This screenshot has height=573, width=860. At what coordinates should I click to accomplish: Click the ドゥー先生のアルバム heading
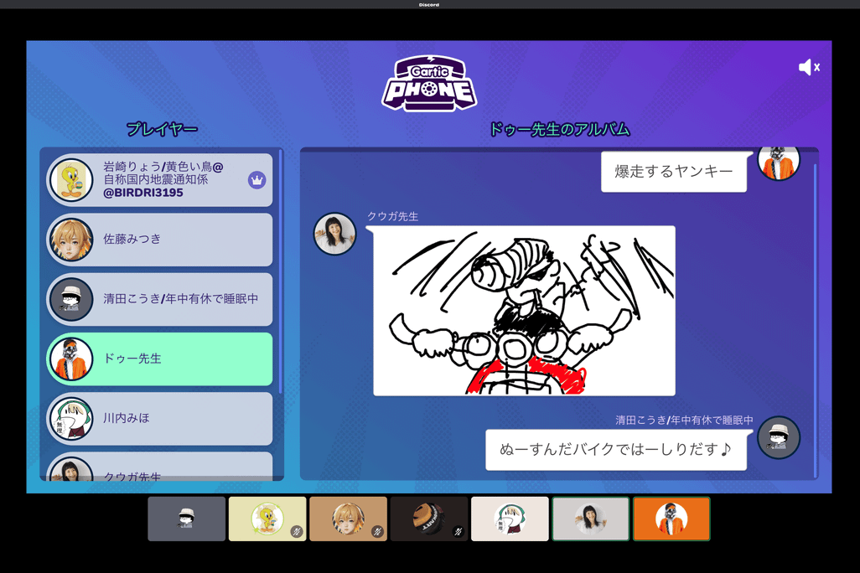559,129
